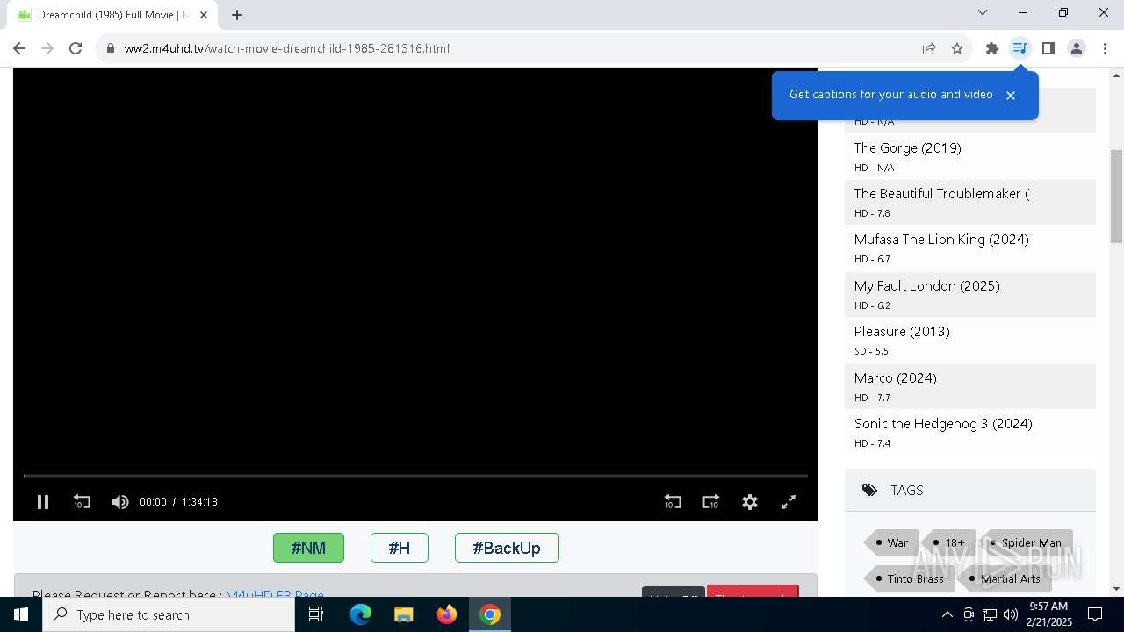Click the taskbar search box
This screenshot has width=1124, height=632.
(169, 614)
